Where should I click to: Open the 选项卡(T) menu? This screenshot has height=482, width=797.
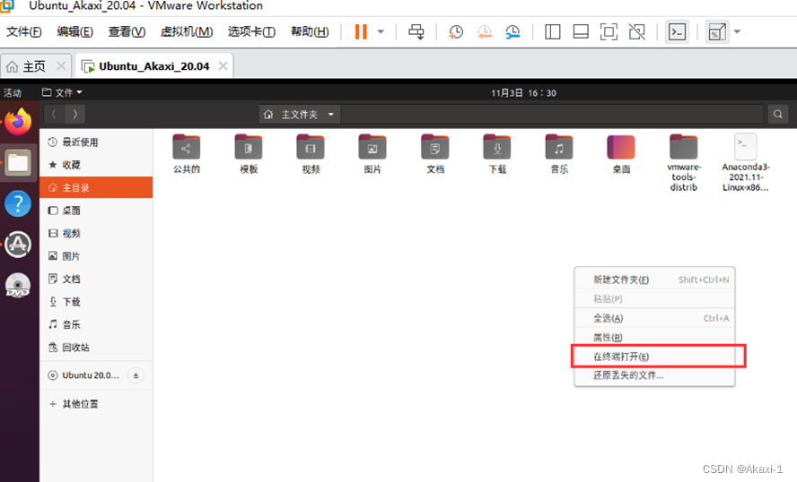[x=251, y=31]
